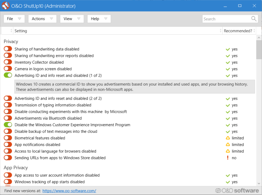The width and height of the screenshot is (262, 195).
Task: Turn off the Windows Customer Experience Improvement toggle
Action: (8, 125)
